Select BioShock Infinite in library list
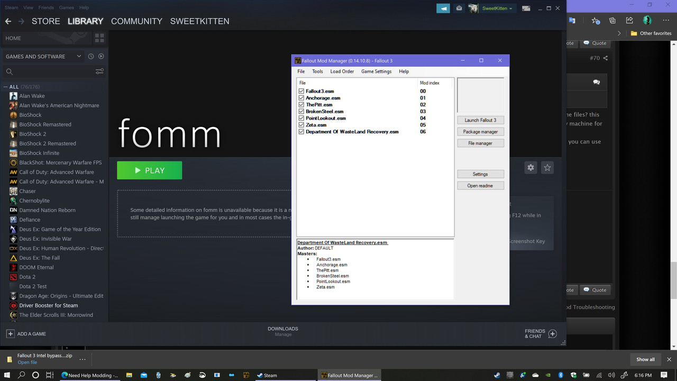This screenshot has height=381, width=677. [39, 153]
